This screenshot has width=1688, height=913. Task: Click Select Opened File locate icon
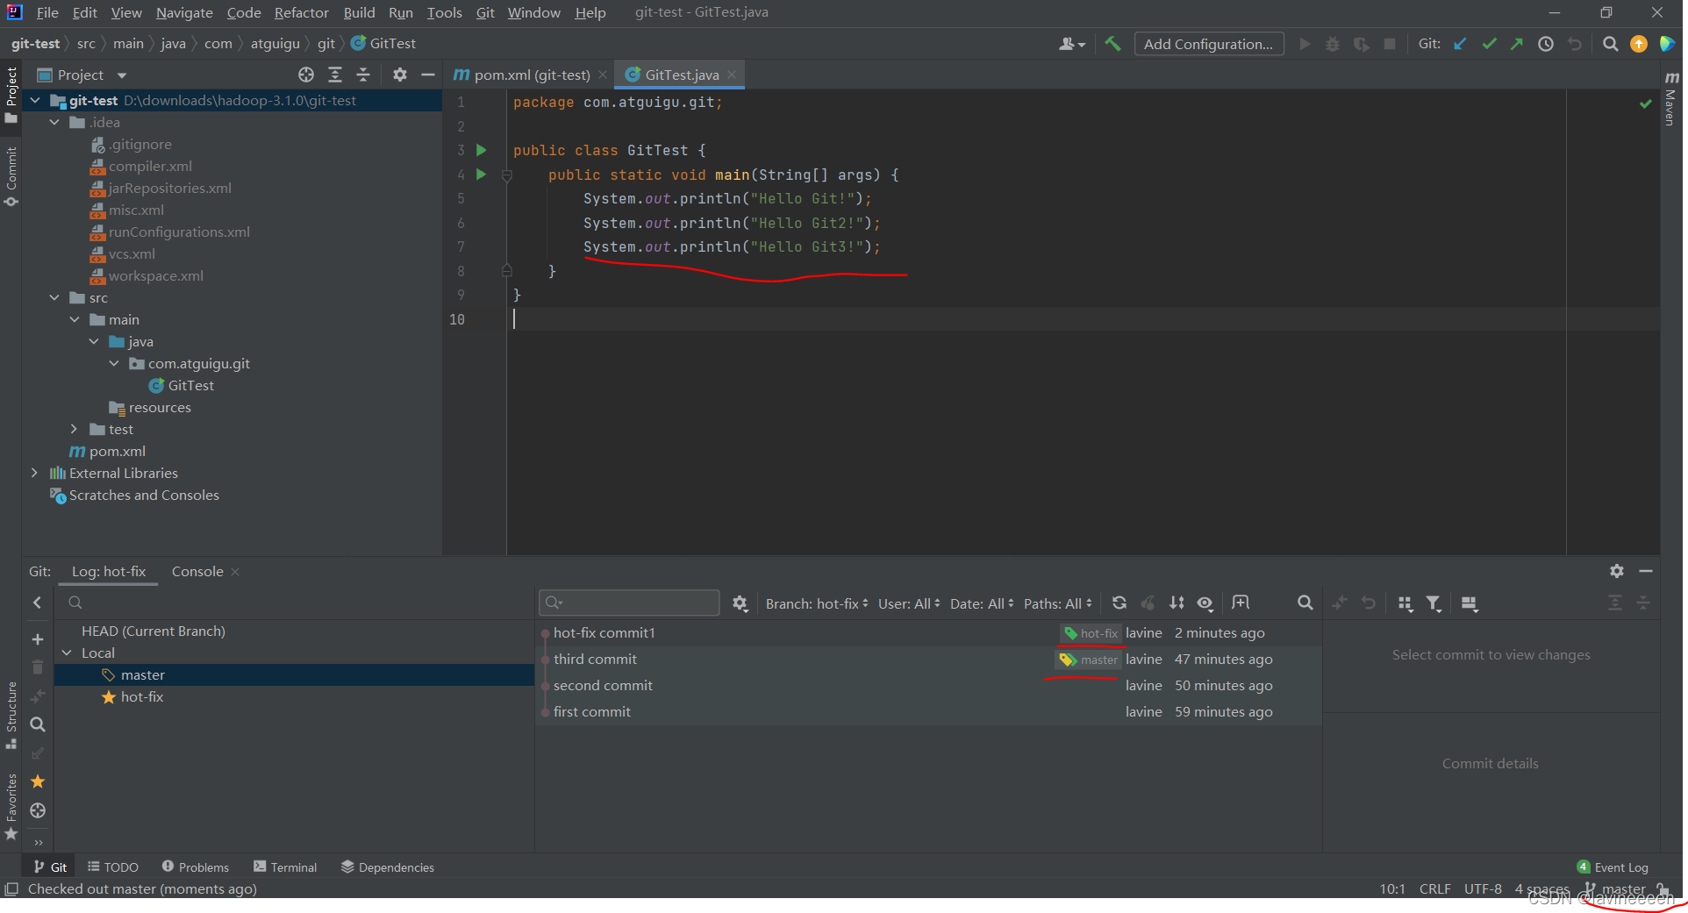pyautogui.click(x=306, y=75)
